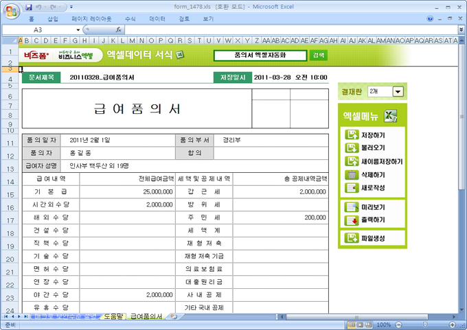Click the horizontal scrollbar thumb
Viewport: 467px width, 330px height.
tap(356, 317)
